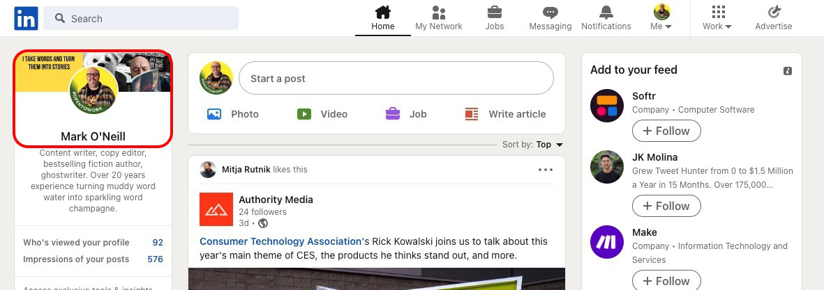Follow JK Molina
The image size is (824, 290).
(666, 206)
